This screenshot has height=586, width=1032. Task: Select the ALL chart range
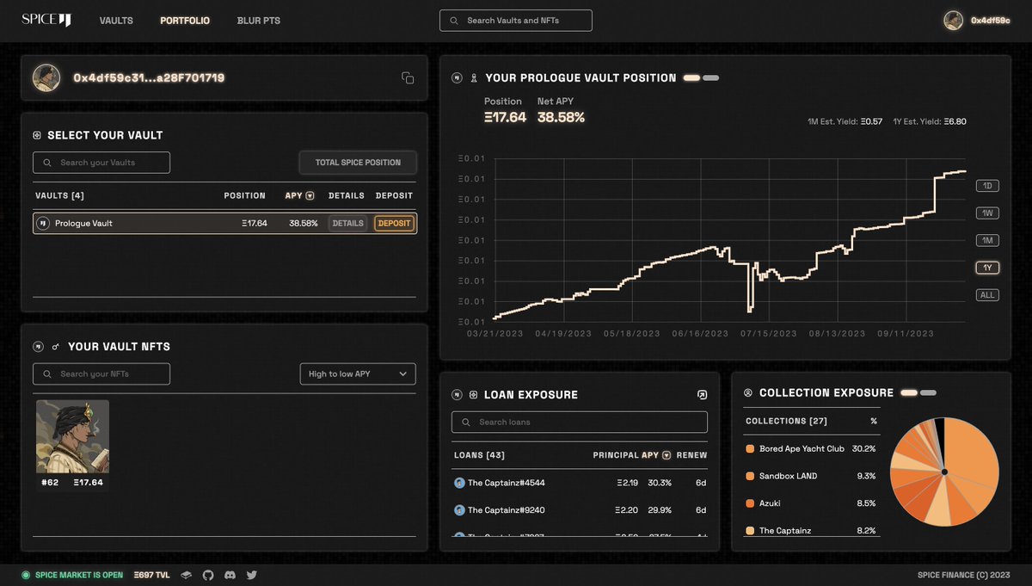987,295
